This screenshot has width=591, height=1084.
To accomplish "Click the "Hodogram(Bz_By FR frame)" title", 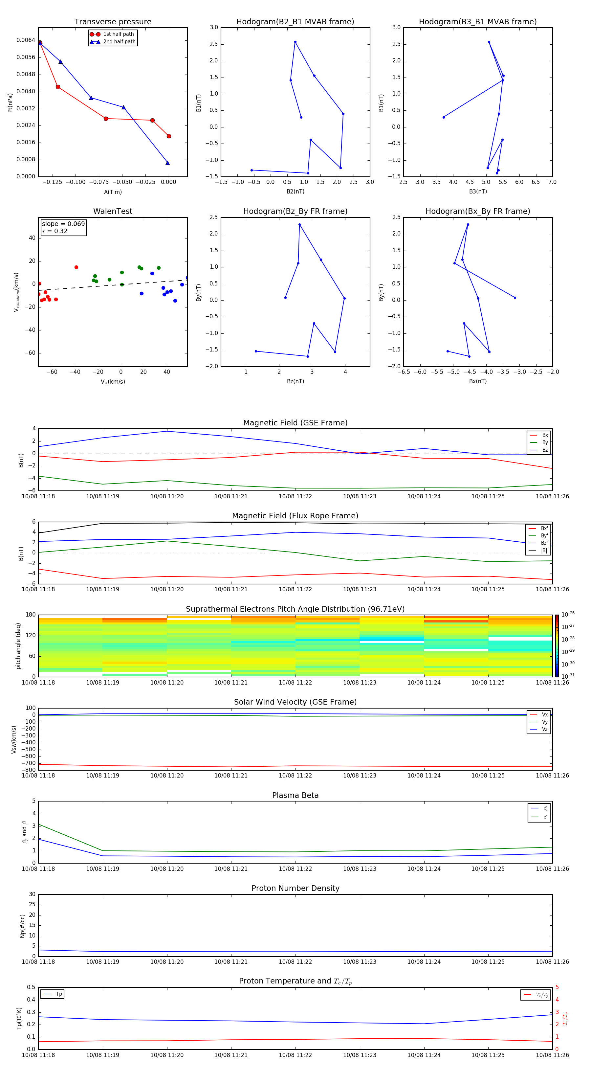I will tap(295, 211).
